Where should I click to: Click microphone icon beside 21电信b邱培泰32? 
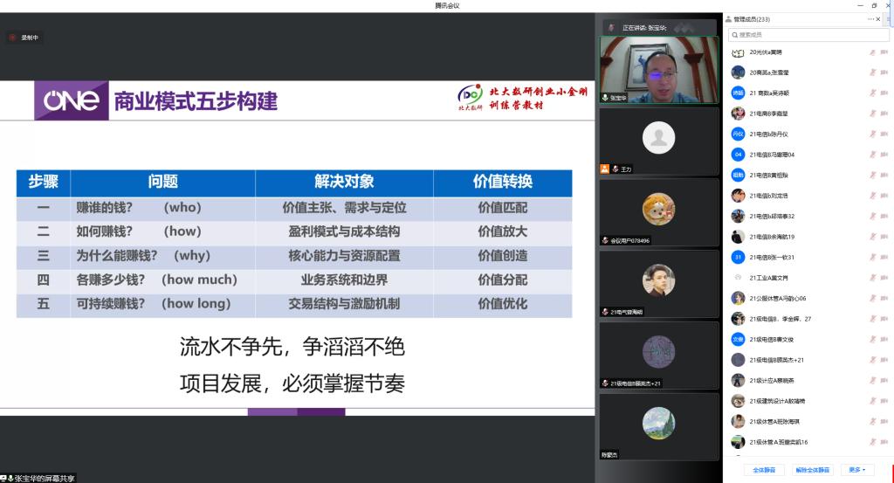coord(871,216)
